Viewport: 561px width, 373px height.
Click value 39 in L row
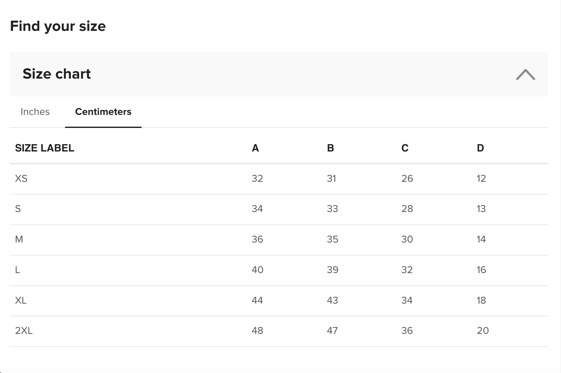pyautogui.click(x=332, y=270)
